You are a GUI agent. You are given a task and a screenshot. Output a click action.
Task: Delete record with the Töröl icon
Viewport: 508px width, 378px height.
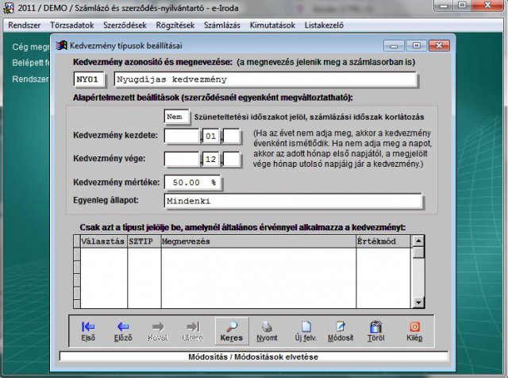pos(375,330)
